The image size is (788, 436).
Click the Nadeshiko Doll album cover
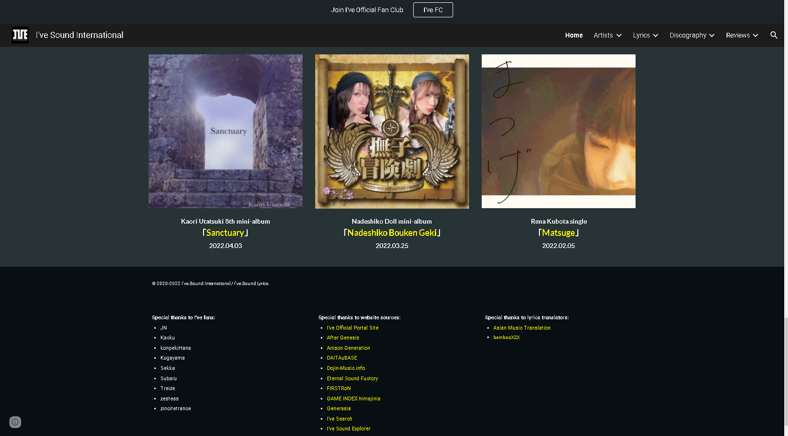(x=392, y=131)
